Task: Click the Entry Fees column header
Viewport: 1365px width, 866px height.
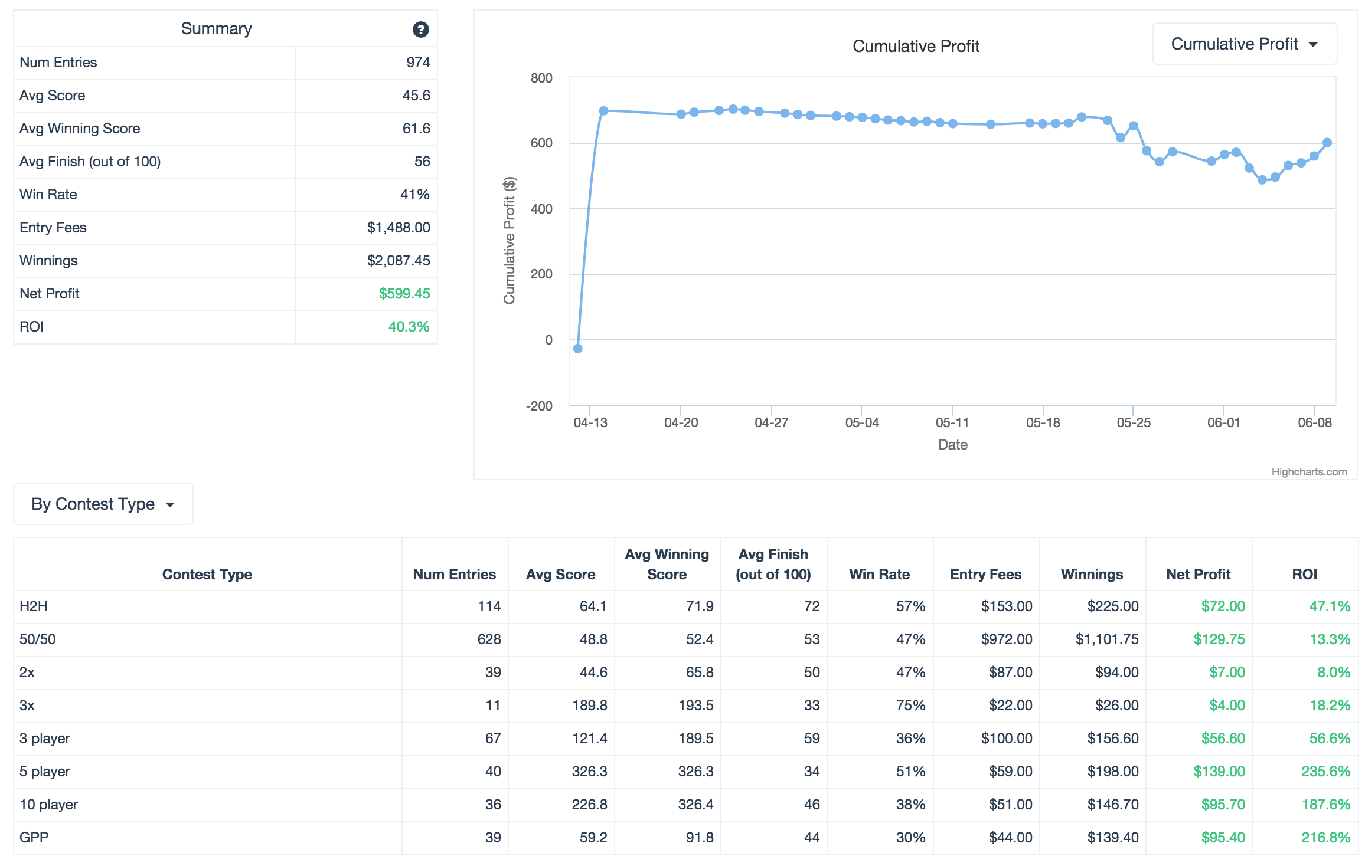Action: pyautogui.click(x=985, y=574)
